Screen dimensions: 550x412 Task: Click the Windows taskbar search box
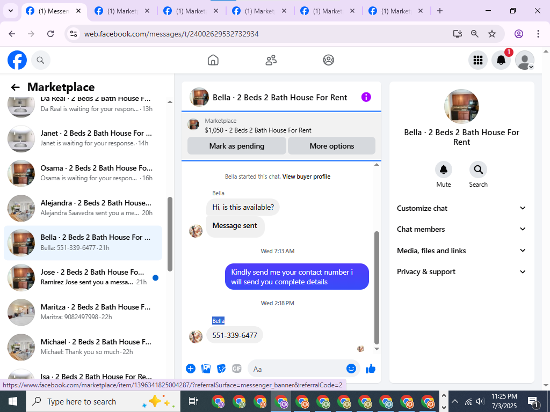click(x=103, y=401)
